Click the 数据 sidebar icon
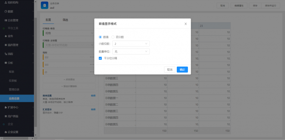This screenshot has height=140, width=285. (6, 11)
